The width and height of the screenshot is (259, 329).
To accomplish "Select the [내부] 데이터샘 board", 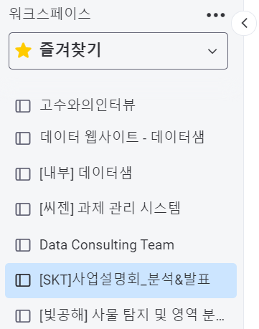I will point(121,173).
